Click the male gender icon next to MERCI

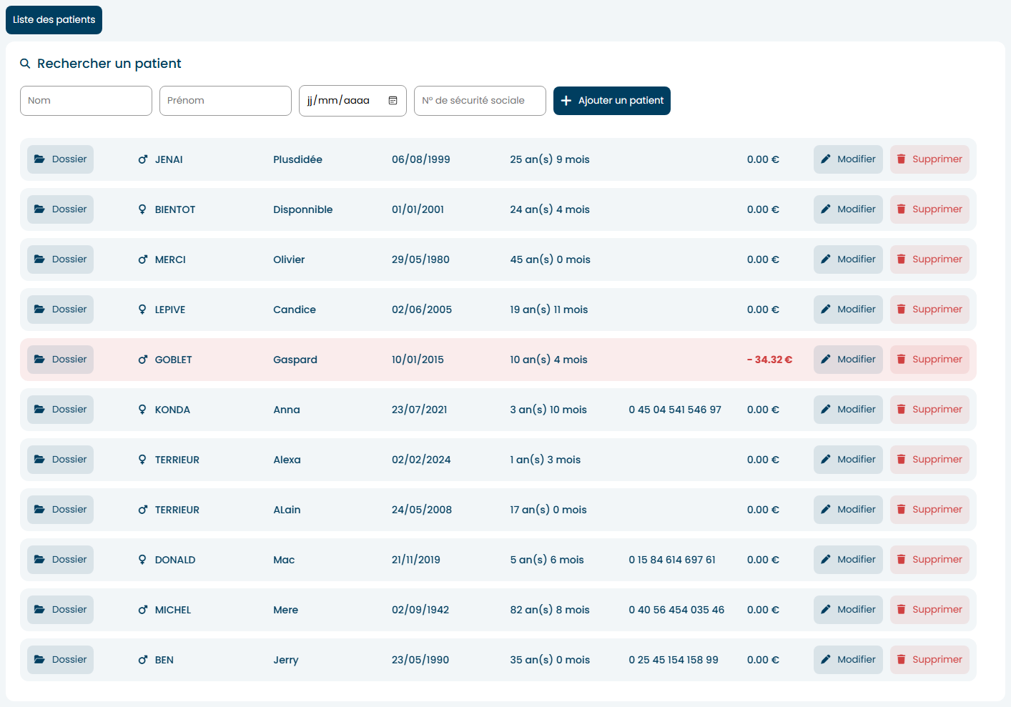[x=143, y=259]
